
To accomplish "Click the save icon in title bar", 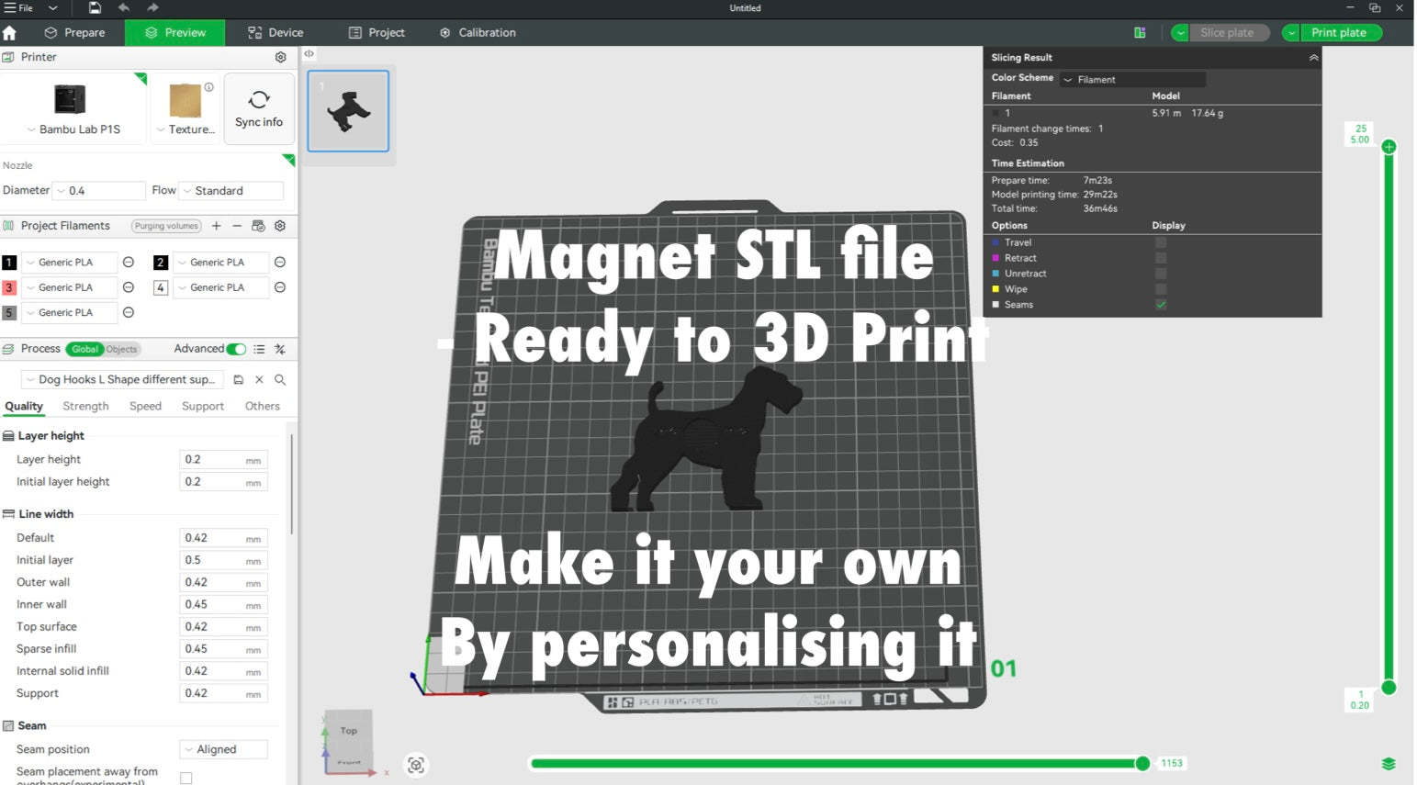I will coord(95,8).
